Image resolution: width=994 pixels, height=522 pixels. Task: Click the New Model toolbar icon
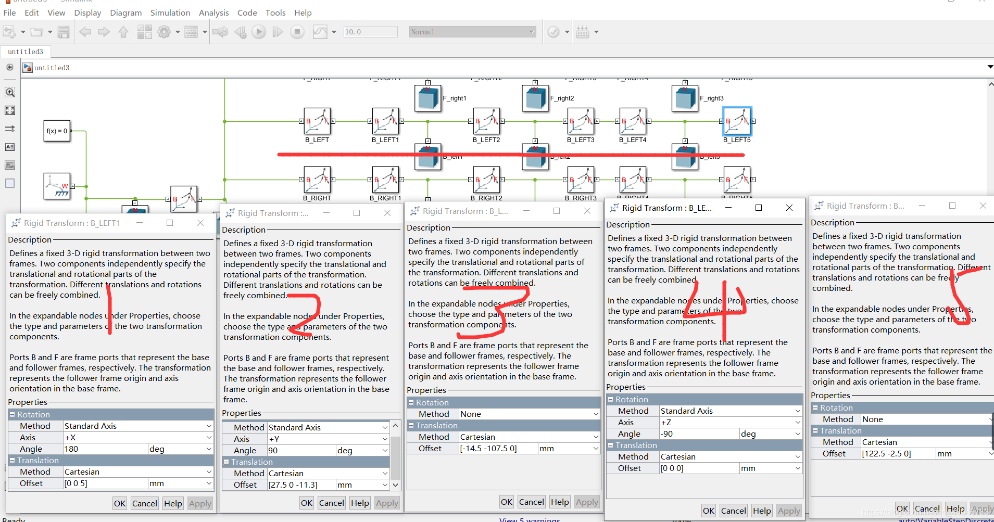coord(9,32)
